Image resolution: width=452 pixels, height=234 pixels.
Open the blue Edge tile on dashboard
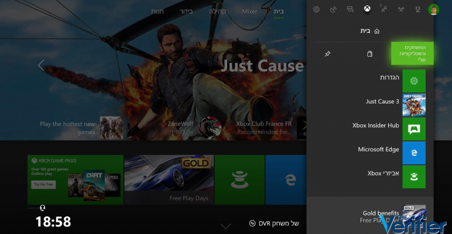point(286,180)
